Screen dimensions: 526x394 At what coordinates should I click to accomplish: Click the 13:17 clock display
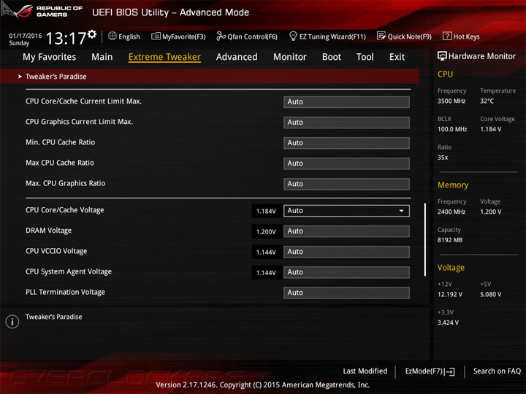[x=66, y=38]
